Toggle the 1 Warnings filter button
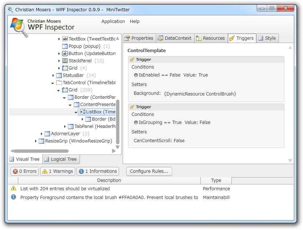 pos(58,171)
